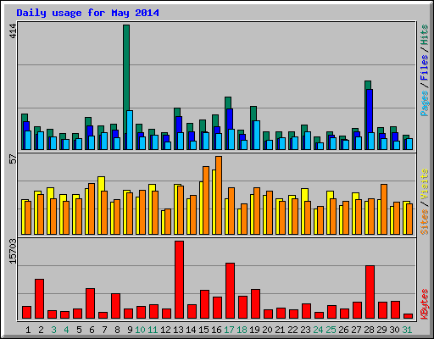Click day label 8 on the x-axis
434x339 pixels.
tap(117, 330)
